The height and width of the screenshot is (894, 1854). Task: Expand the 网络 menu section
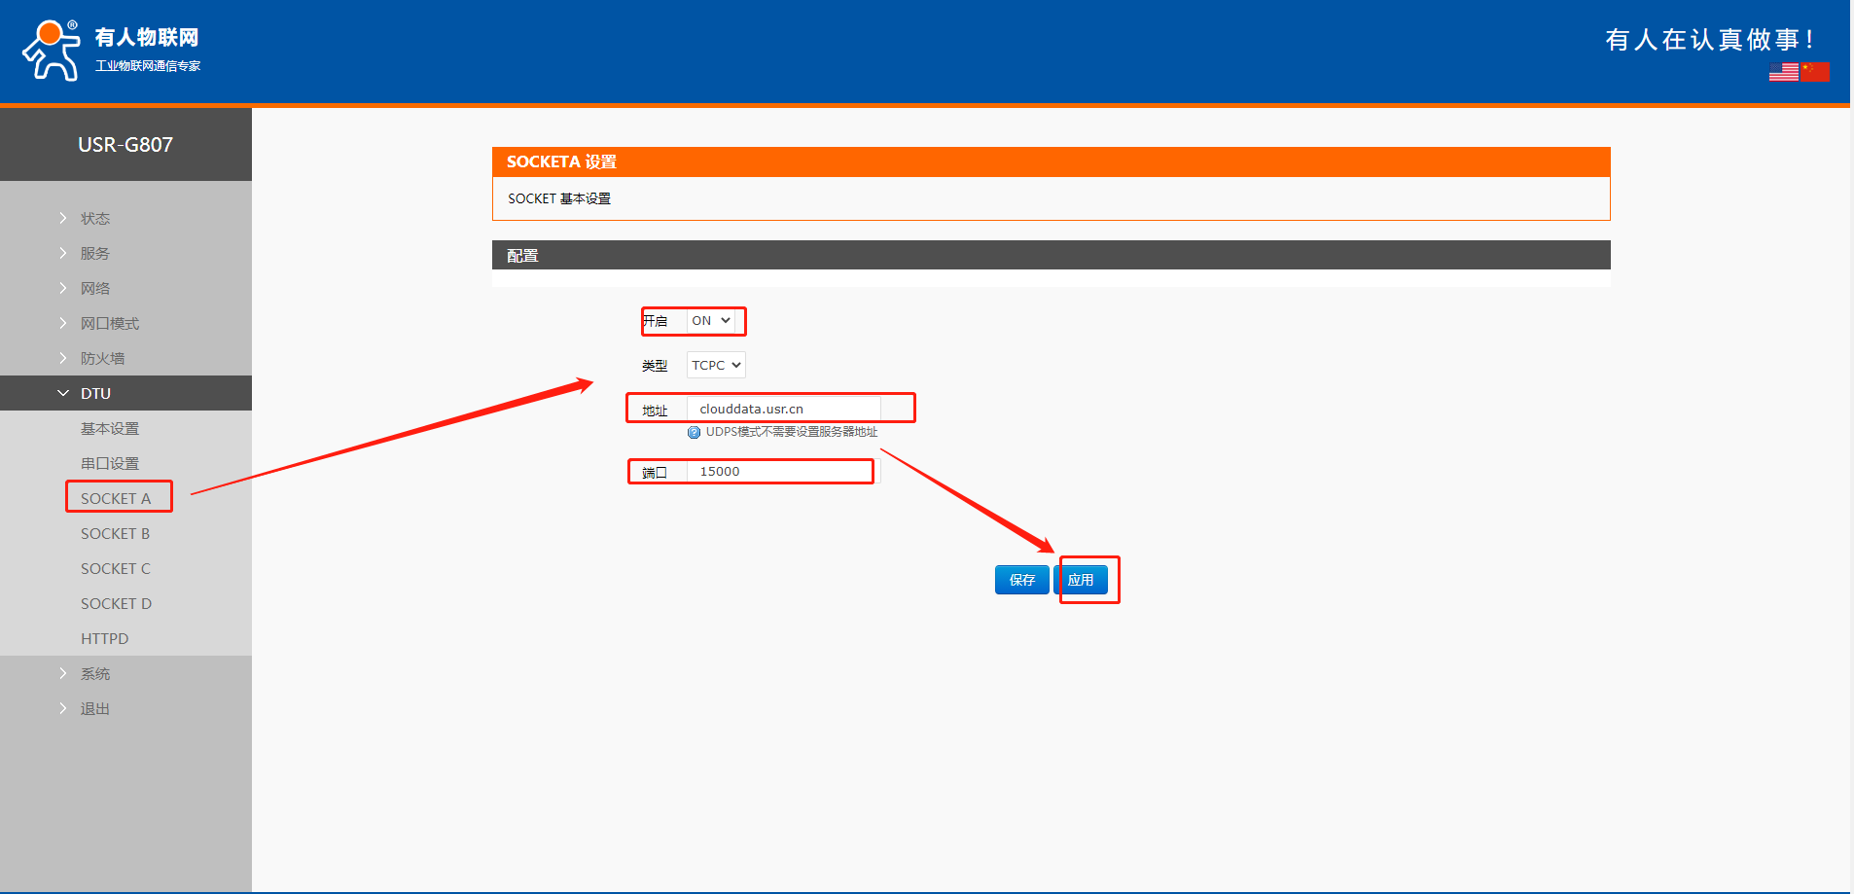coord(95,289)
